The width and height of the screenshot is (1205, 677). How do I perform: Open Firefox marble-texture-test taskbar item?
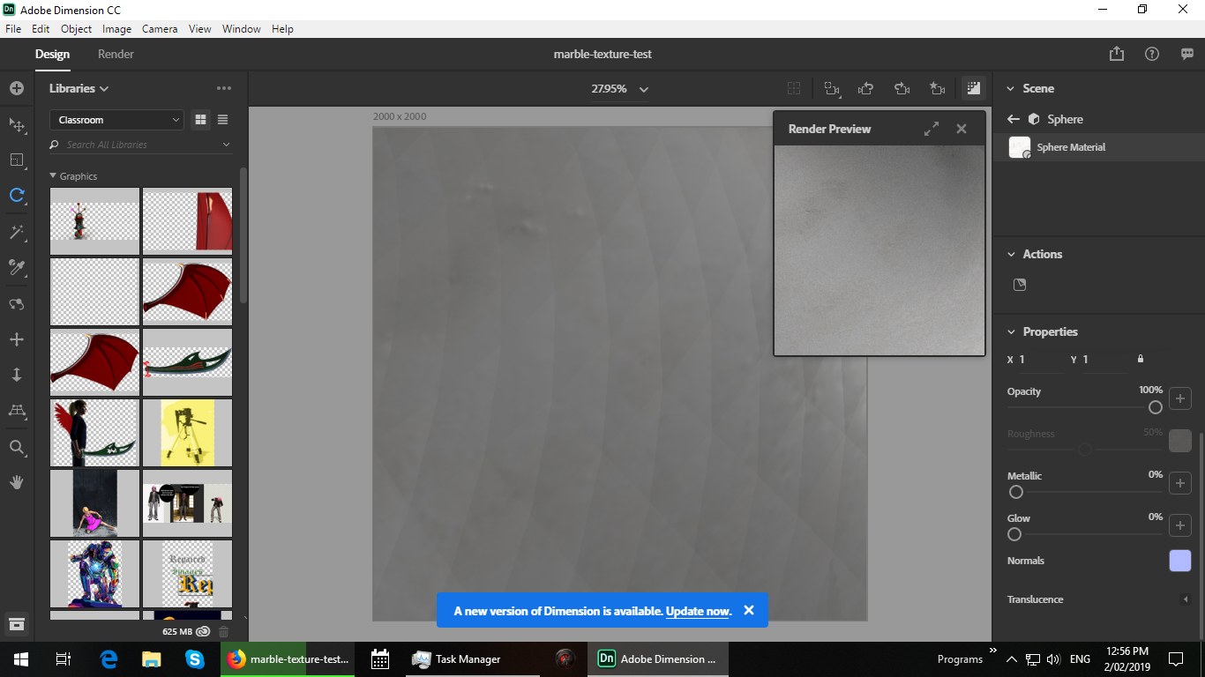(x=288, y=659)
